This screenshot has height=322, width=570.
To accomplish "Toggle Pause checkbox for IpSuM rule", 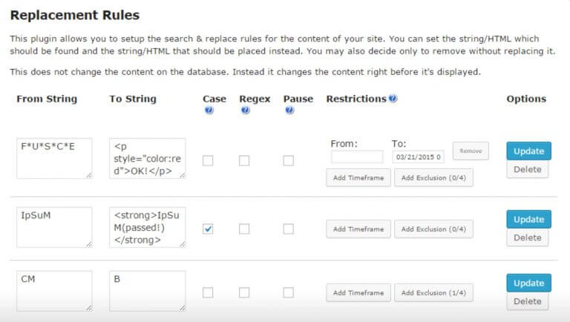I will 289,229.
